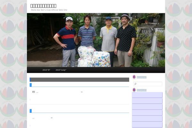Click the barber pole icon above the lavender list
This screenshot has height=128, width=192.
(134, 90)
